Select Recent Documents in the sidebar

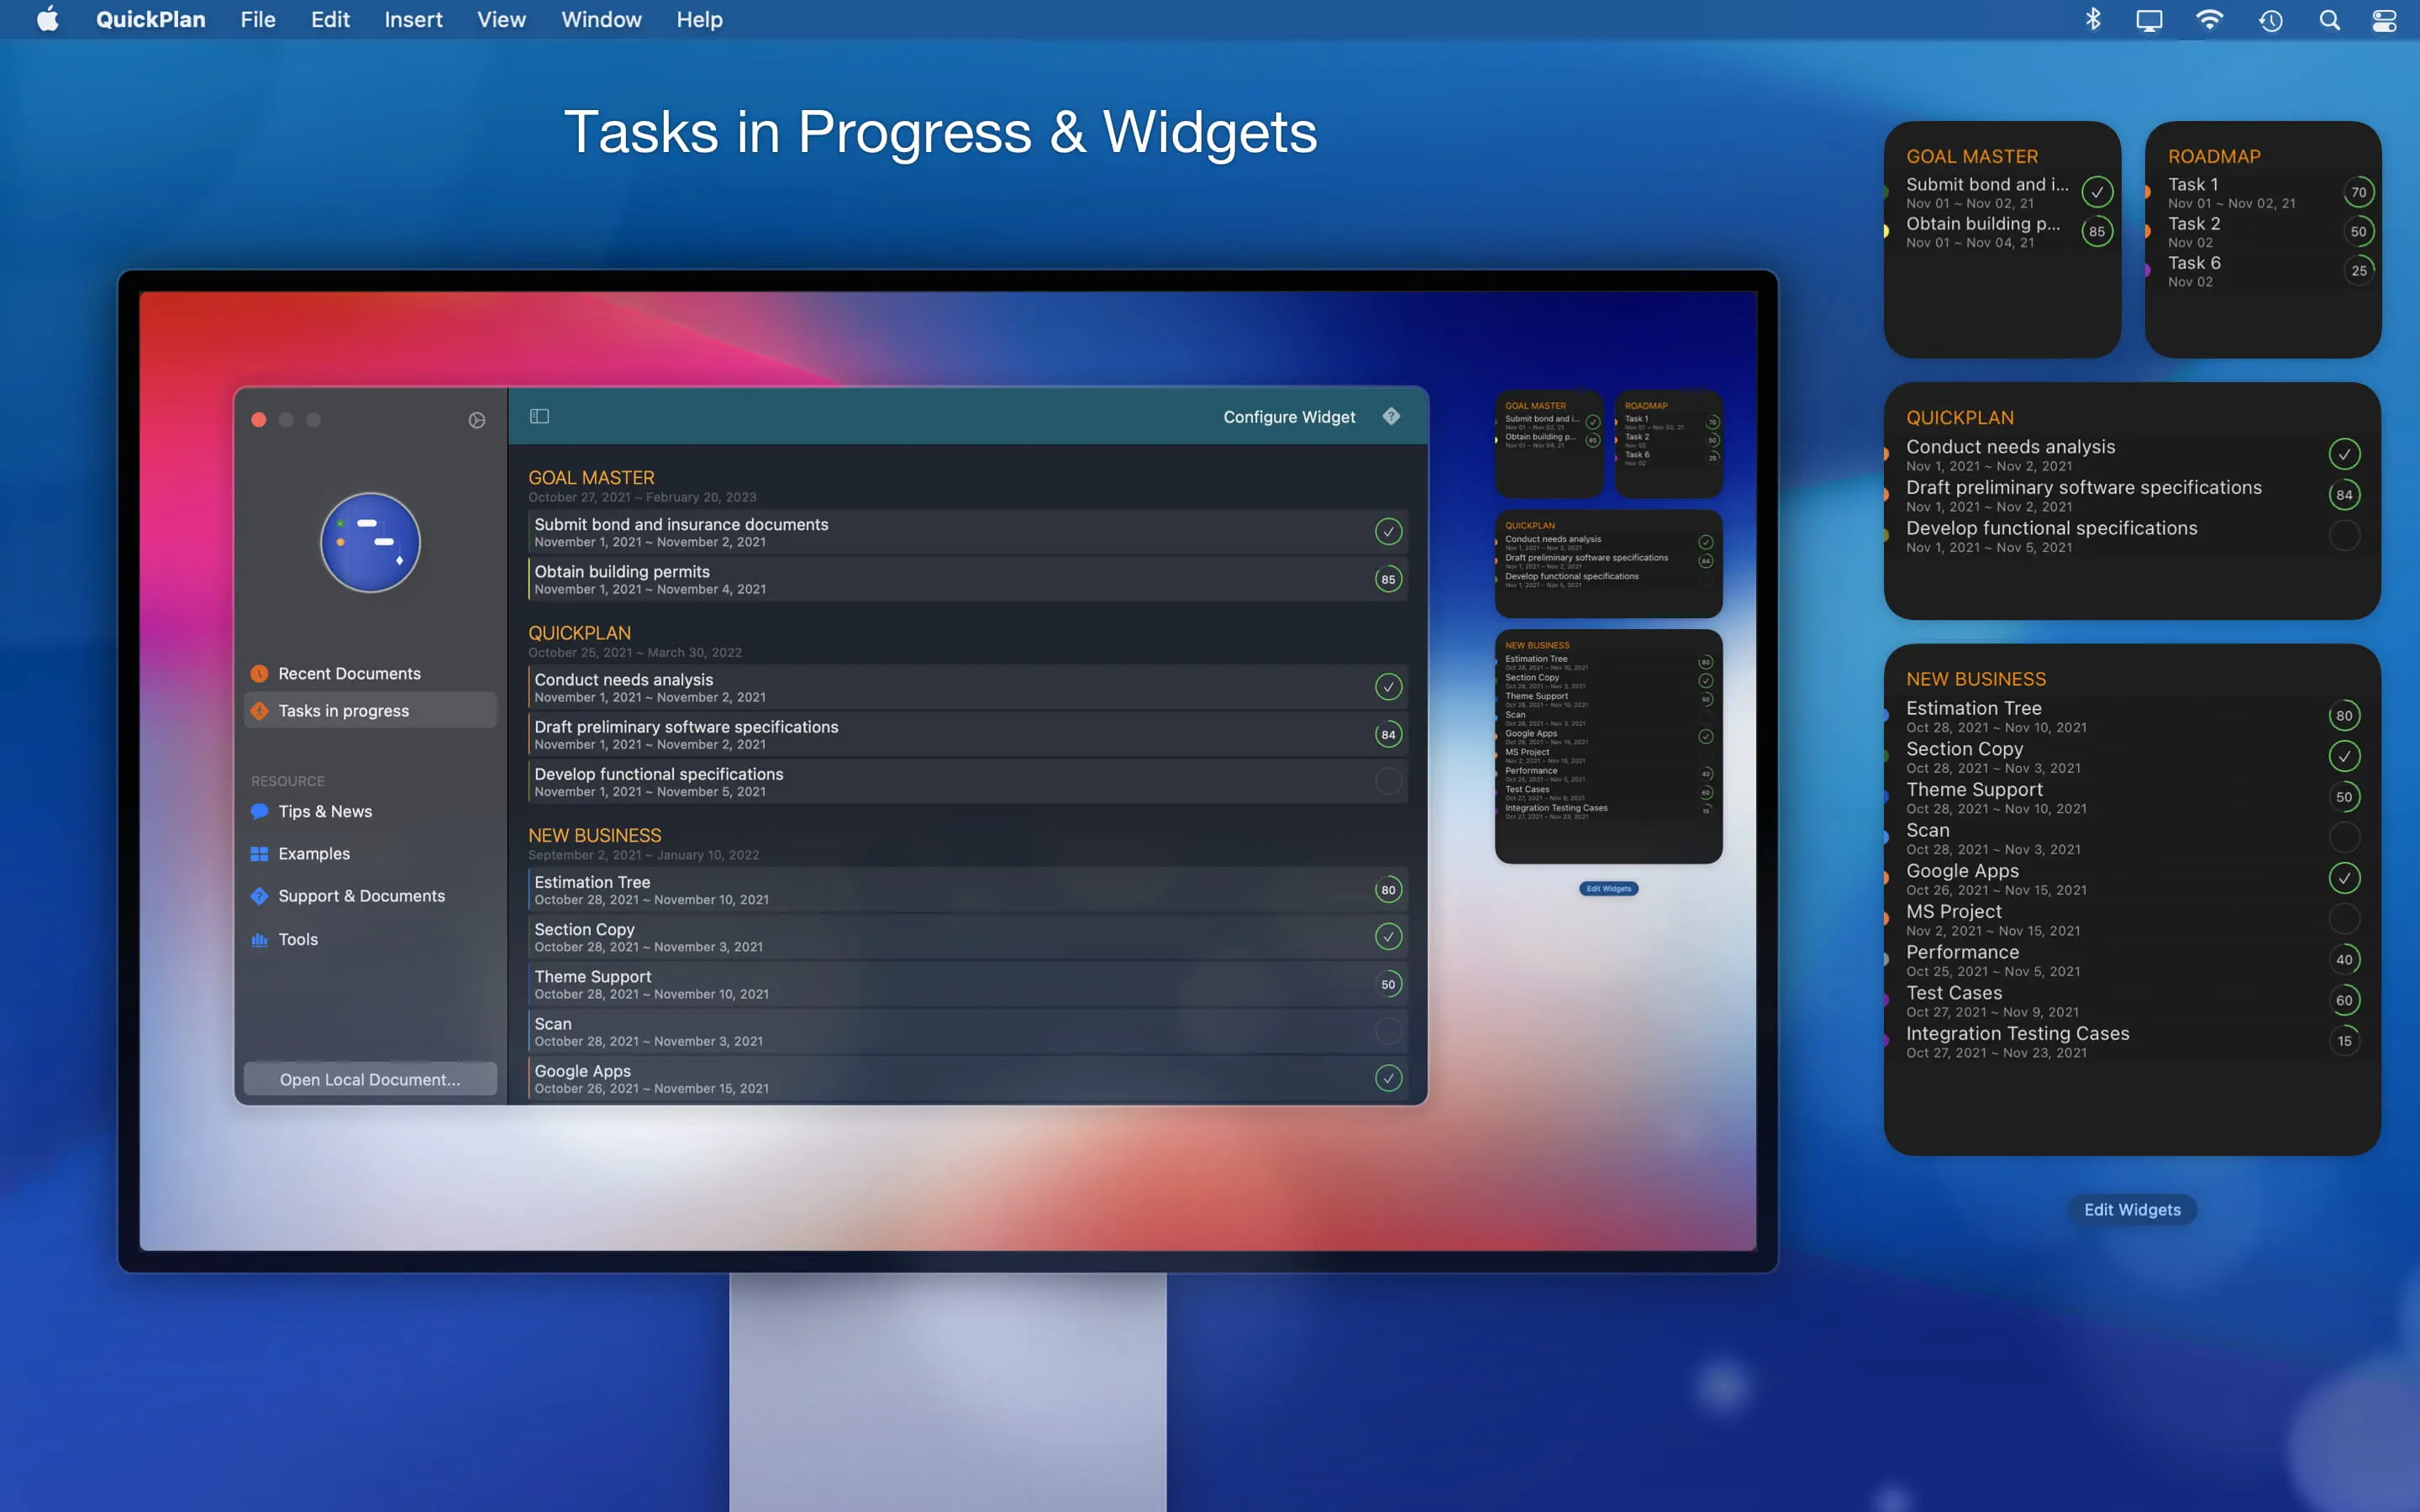tap(349, 673)
